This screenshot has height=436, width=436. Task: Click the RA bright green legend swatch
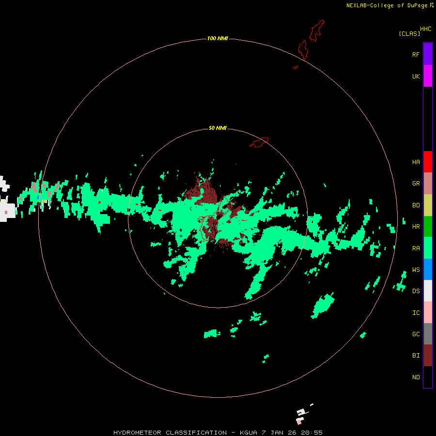tap(428, 248)
